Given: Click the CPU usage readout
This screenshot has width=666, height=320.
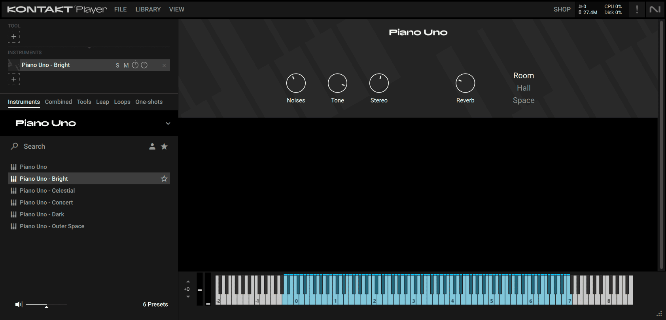Looking at the screenshot, I should point(613,6).
